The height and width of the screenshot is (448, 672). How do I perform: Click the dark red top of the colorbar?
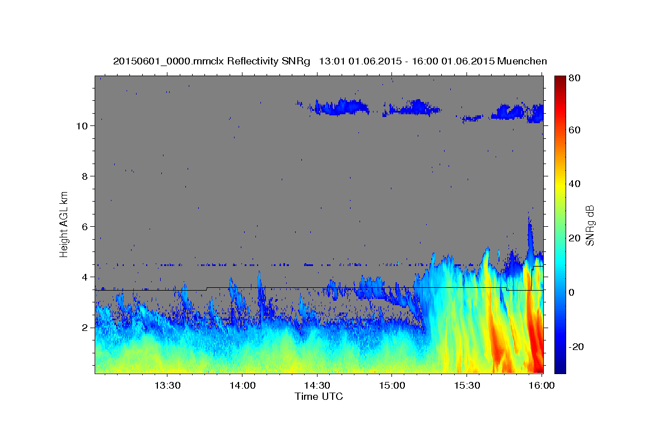point(560,80)
